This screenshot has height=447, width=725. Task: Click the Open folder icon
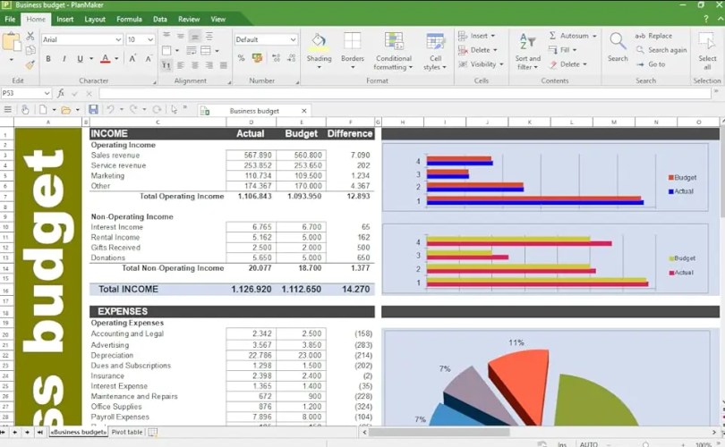click(66, 110)
